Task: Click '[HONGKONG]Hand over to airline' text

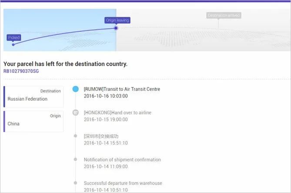Action: [x=117, y=113]
